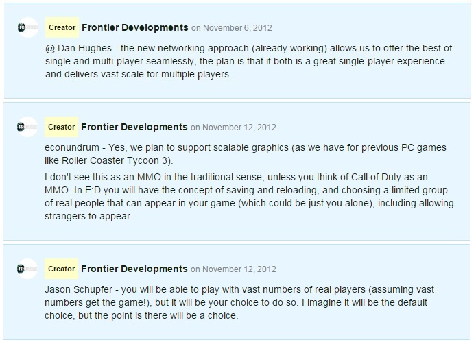Open the date link on the econundrum reply
The image size is (476, 351).
pos(233,127)
